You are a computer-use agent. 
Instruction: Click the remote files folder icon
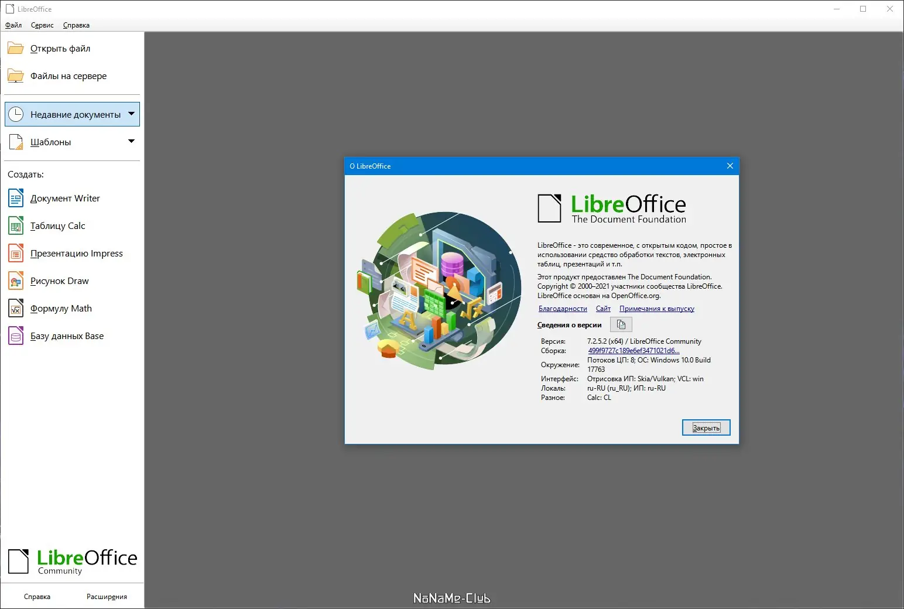click(15, 76)
